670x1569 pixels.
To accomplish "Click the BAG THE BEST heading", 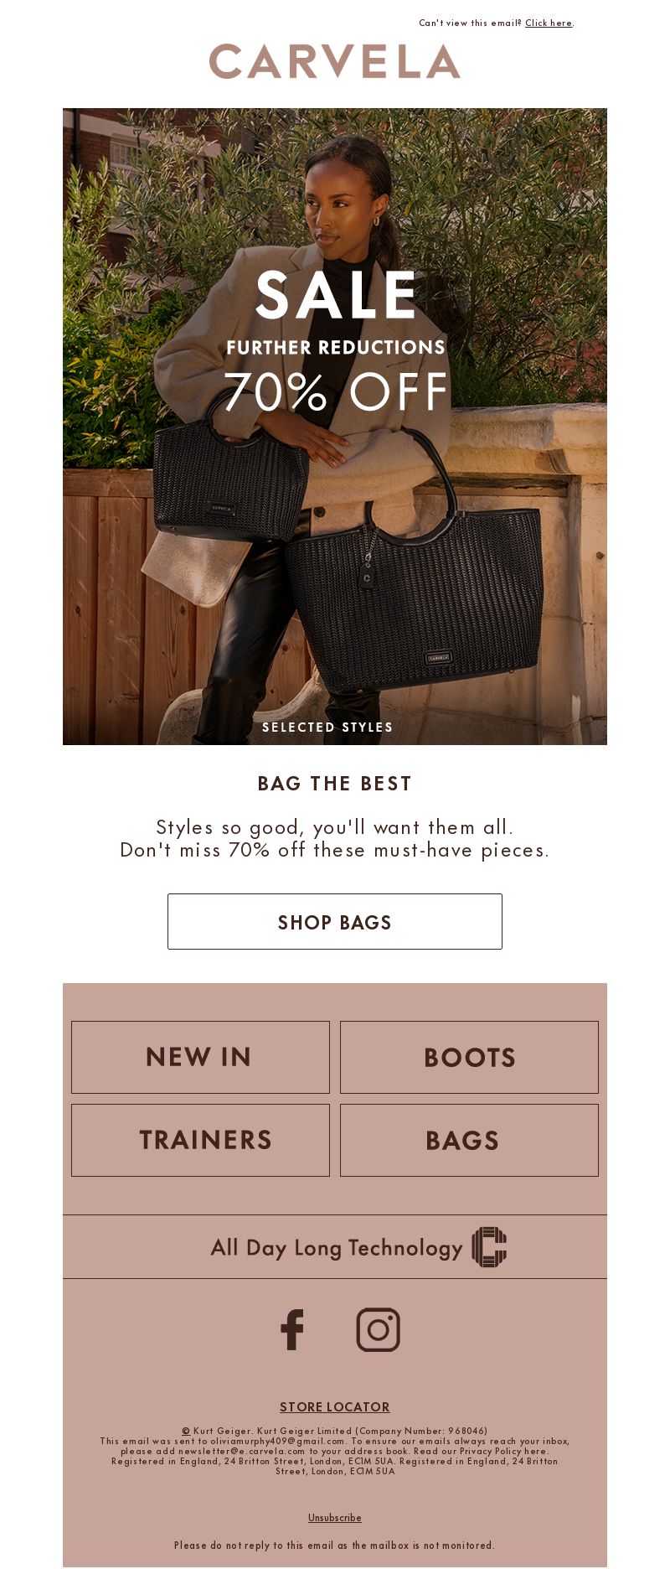I will (335, 784).
